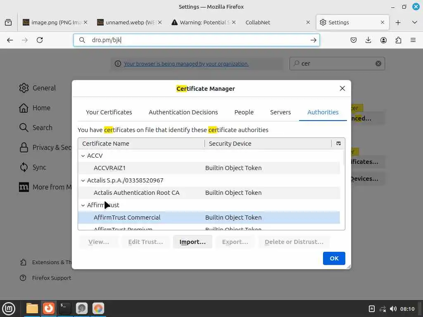Click the Edit Trust... button
The image size is (423, 317).
click(146, 242)
